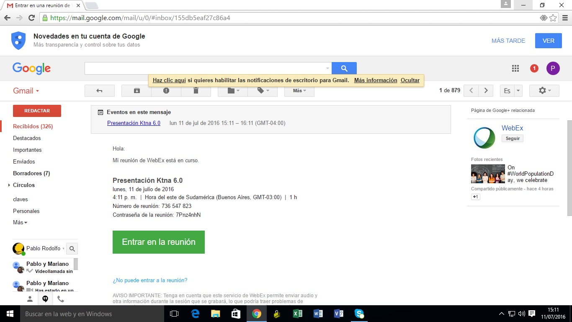The height and width of the screenshot is (322, 572).
Task: Open the settings gear dropdown
Action: click(544, 91)
